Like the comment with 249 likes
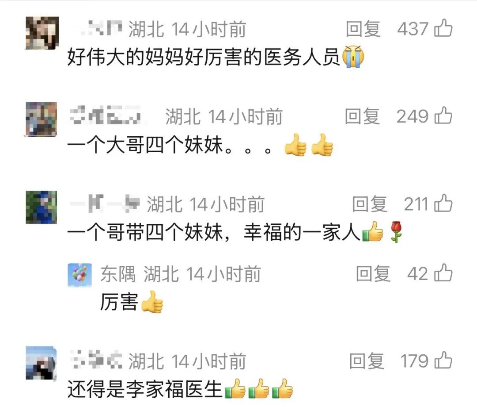Screen dimensions: 477x407 (x=443, y=115)
